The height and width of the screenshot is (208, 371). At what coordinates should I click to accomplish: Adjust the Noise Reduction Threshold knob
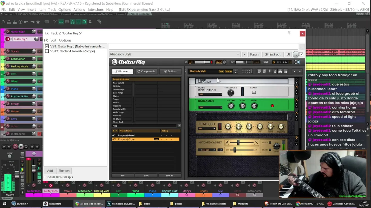point(231,93)
